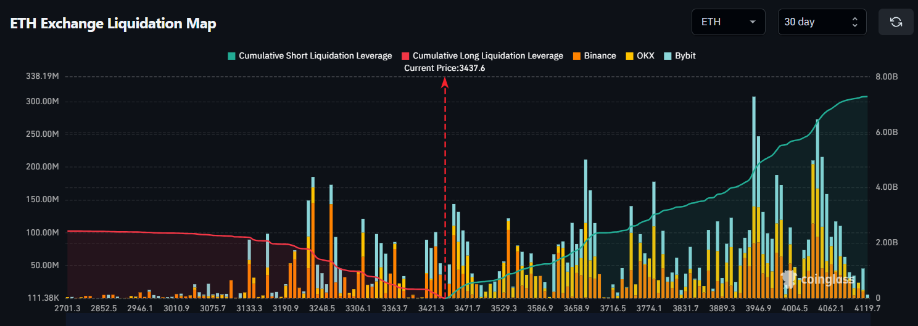Select the tallest bar near 3946.9
Image resolution: width=918 pixels, height=326 pixels.
(753, 197)
